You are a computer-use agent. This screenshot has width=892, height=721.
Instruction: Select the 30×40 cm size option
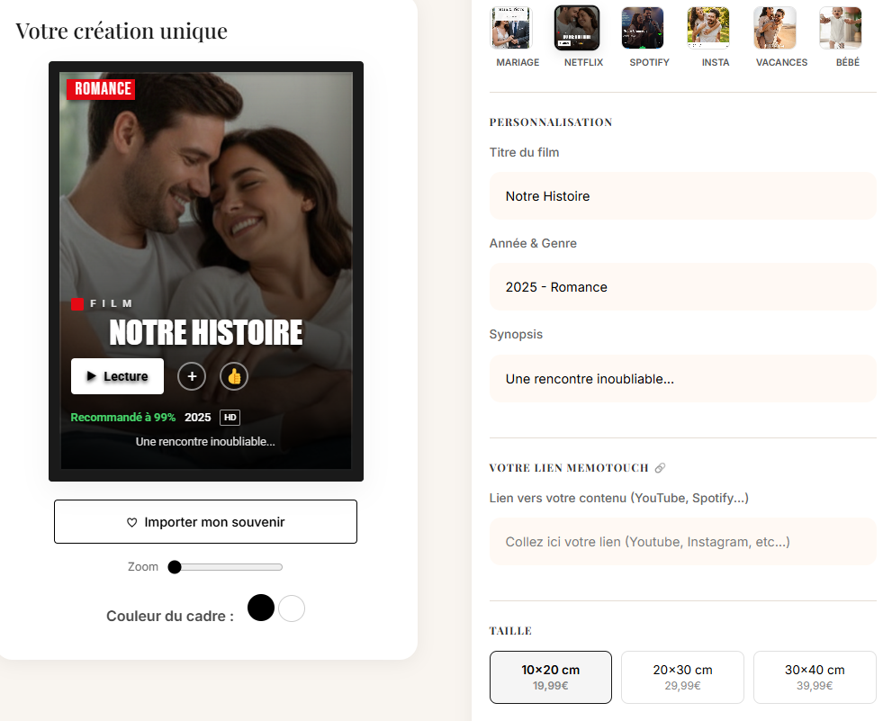coord(814,676)
